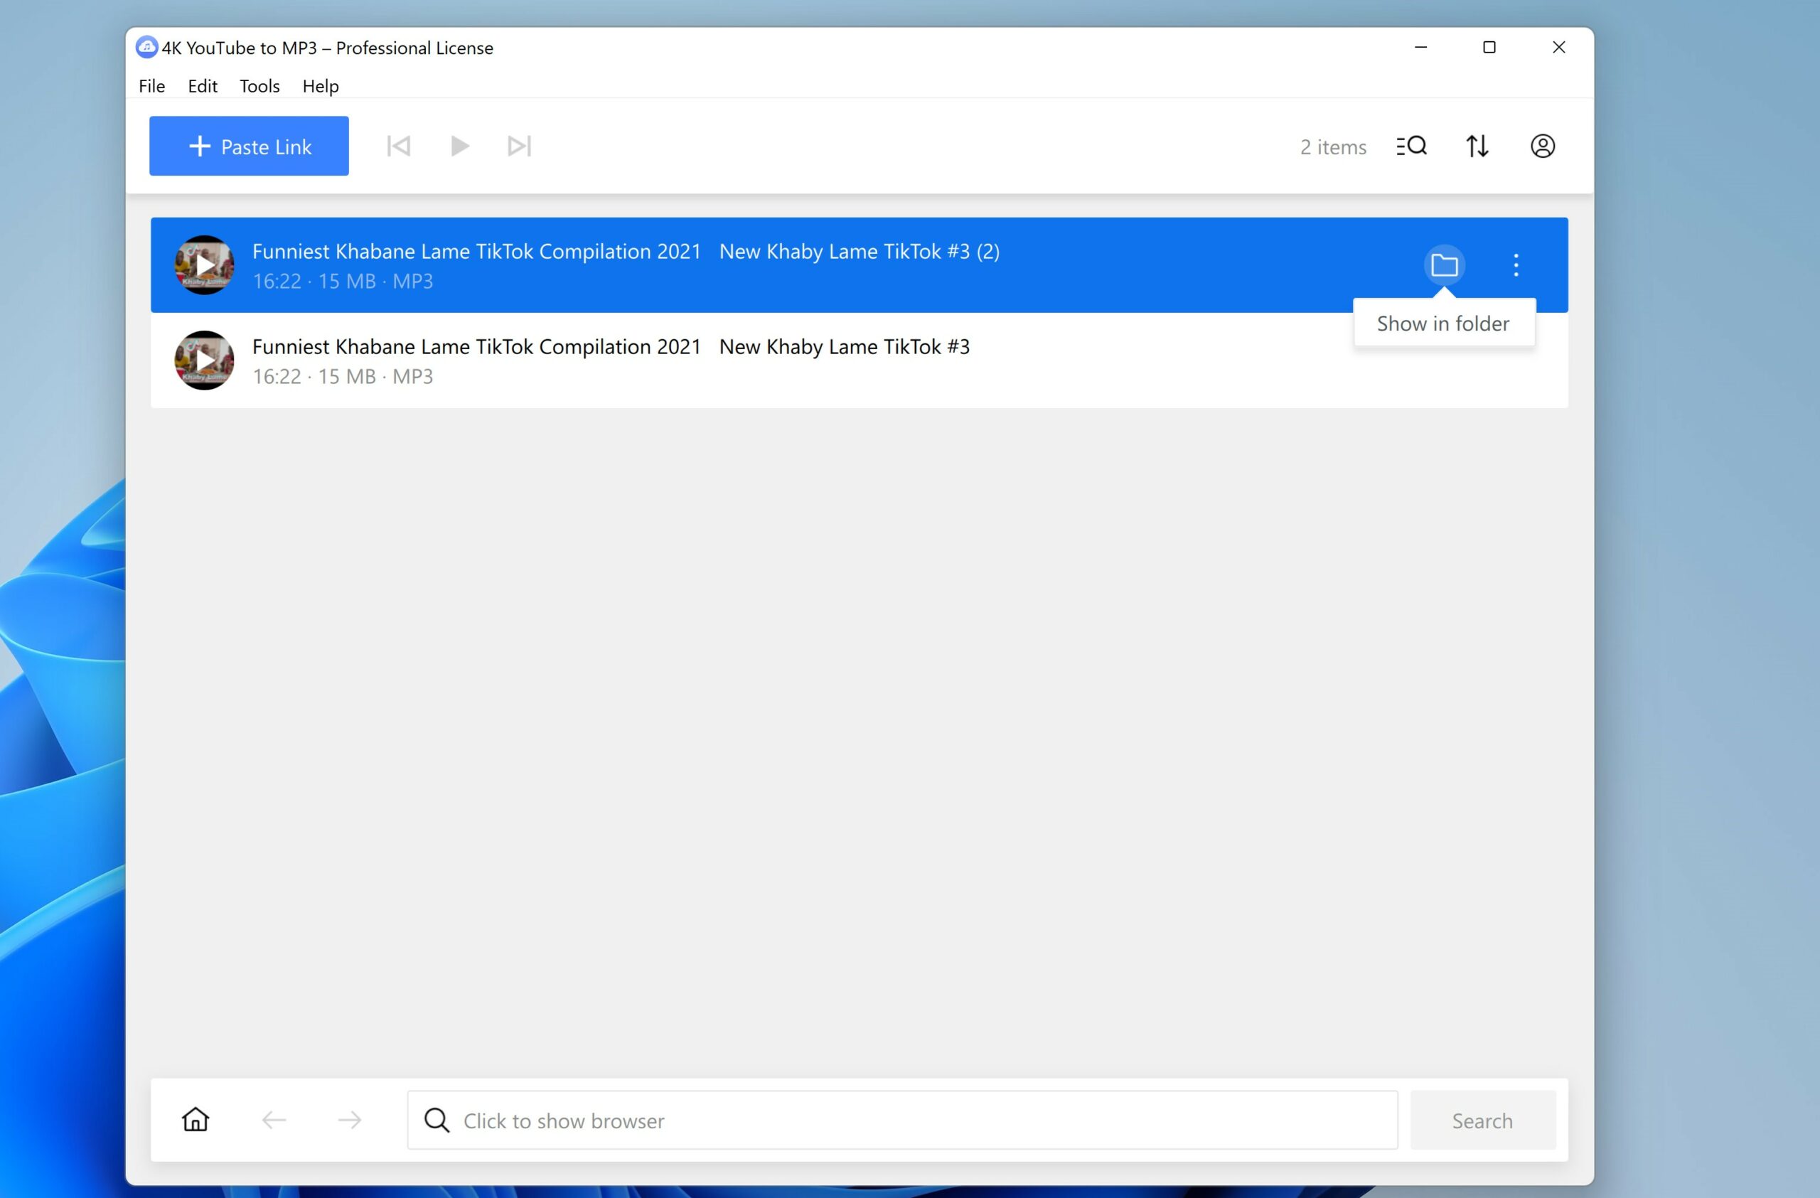Image resolution: width=1820 pixels, height=1198 pixels.
Task: Click the back navigation arrow
Action: (x=272, y=1121)
